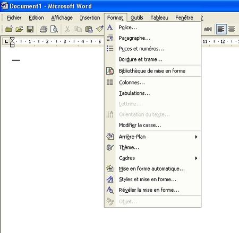
Task: Click the Save floppy disk icon
Action: pyautogui.click(x=30, y=29)
